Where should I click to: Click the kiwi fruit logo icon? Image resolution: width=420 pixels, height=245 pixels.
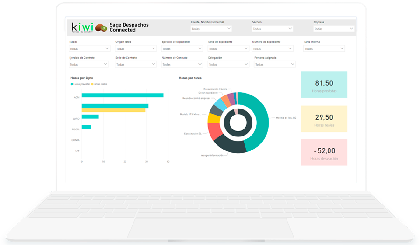point(101,27)
